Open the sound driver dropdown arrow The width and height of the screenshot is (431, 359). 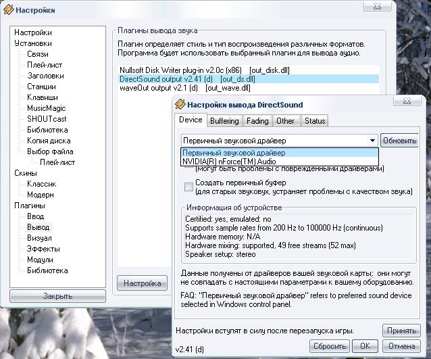pos(372,141)
